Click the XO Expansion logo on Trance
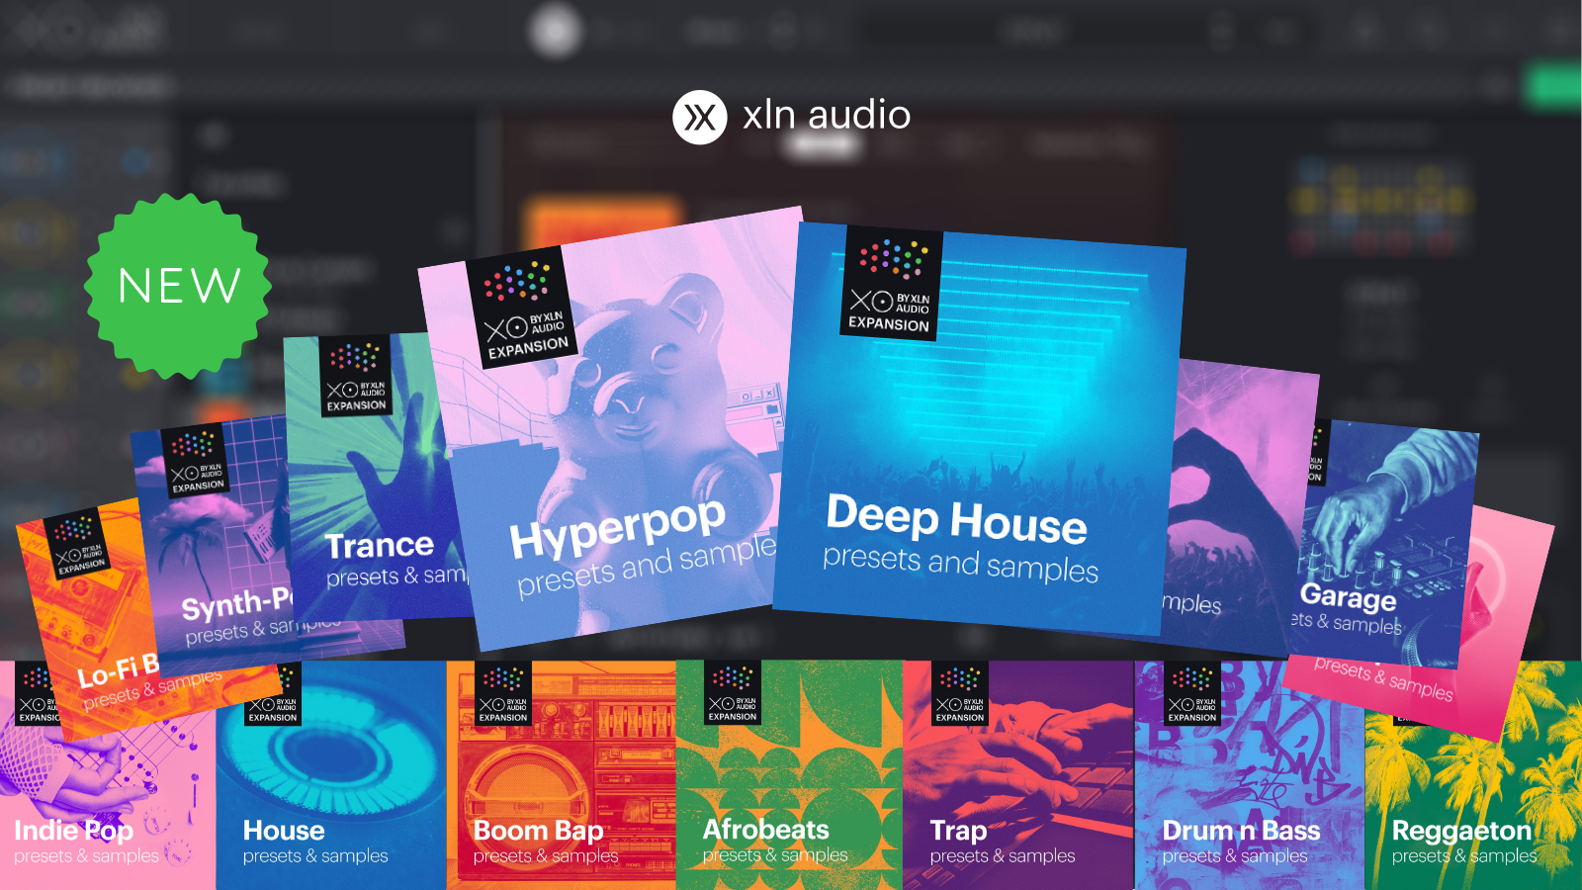This screenshot has height=890, width=1582. click(356, 376)
